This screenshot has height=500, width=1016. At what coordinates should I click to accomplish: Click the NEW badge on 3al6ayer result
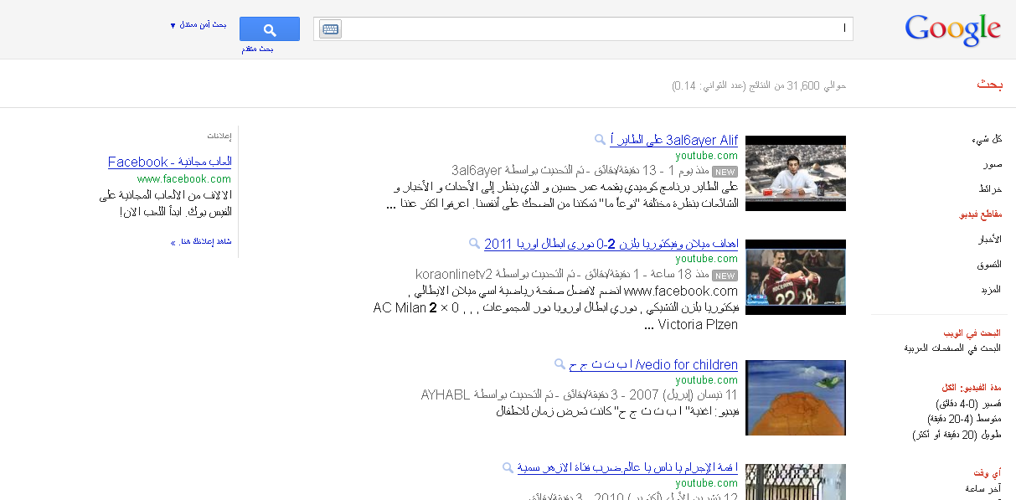[725, 172]
